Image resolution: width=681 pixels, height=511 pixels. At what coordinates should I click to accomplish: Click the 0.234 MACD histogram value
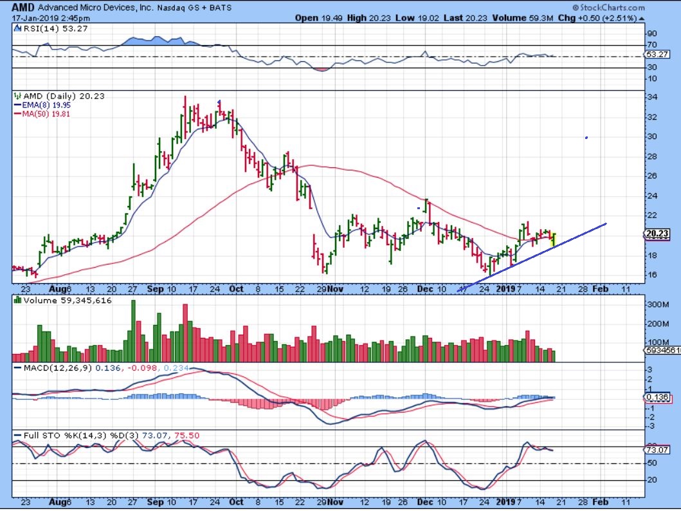pyautogui.click(x=176, y=368)
